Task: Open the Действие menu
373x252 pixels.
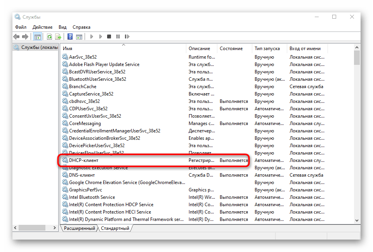Action: 42,27
